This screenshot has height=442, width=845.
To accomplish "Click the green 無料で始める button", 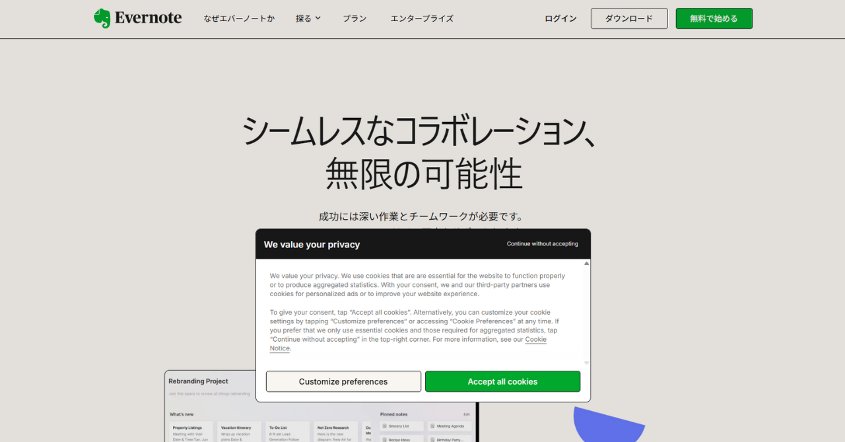I will coord(714,18).
